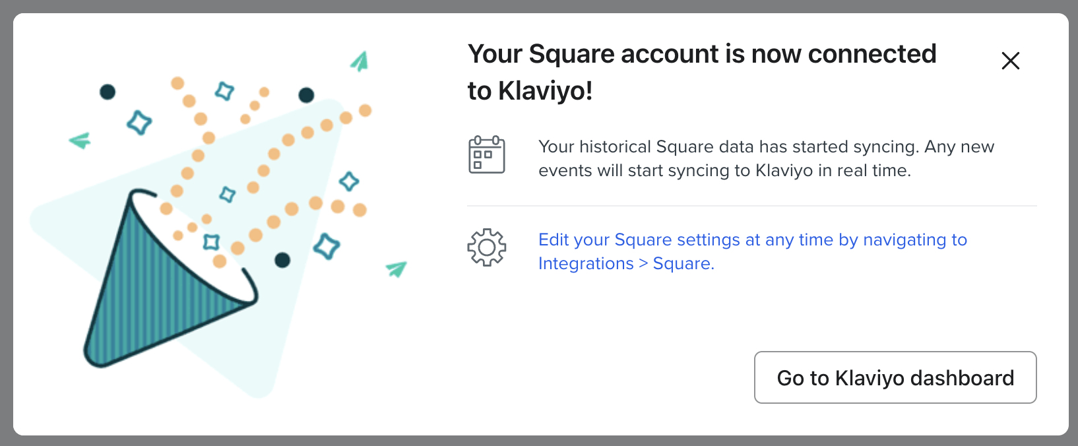Click the 'Integrations > Square' link text

626,264
